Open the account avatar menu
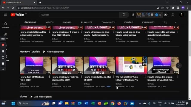This screenshot has width=191, height=107. click(x=181, y=15)
